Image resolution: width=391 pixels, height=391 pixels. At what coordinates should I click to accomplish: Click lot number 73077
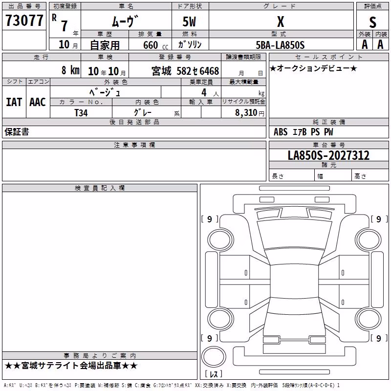tap(24, 20)
